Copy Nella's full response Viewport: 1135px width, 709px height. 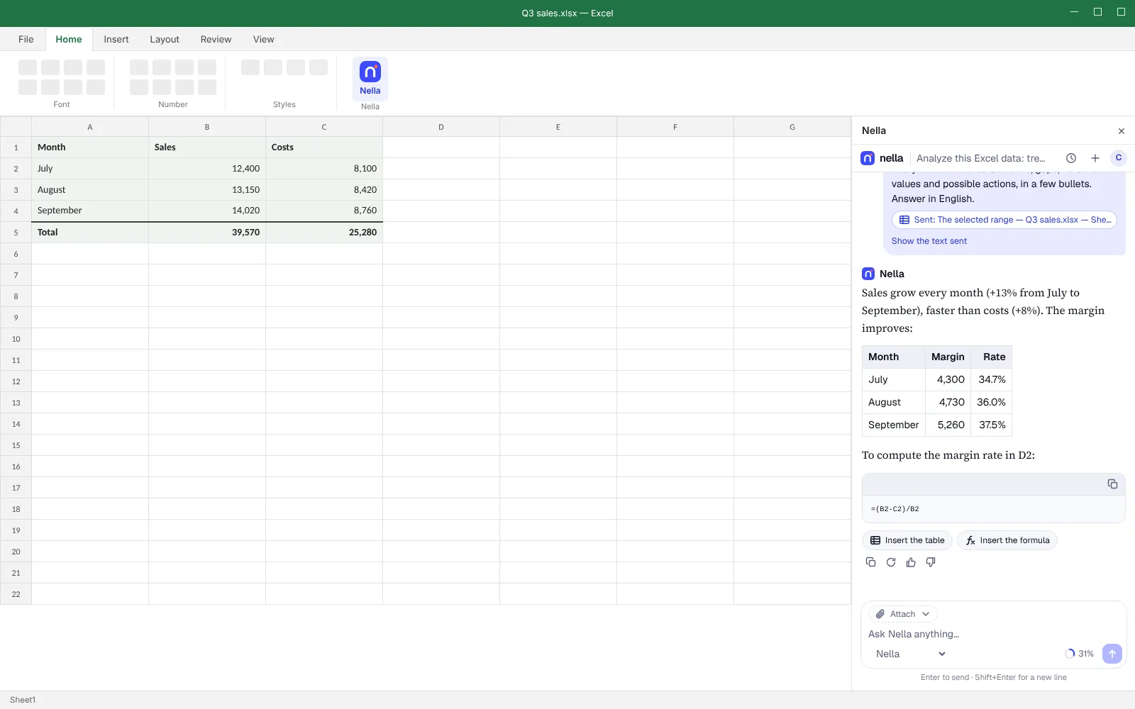[871, 562]
